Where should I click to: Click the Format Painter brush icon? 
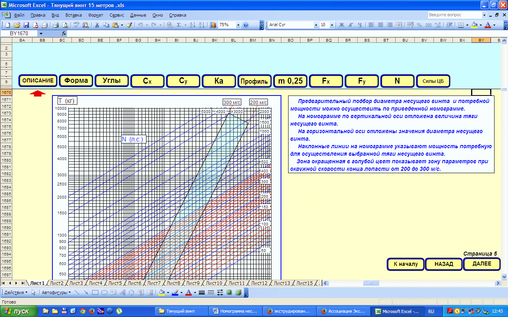tap(129, 25)
